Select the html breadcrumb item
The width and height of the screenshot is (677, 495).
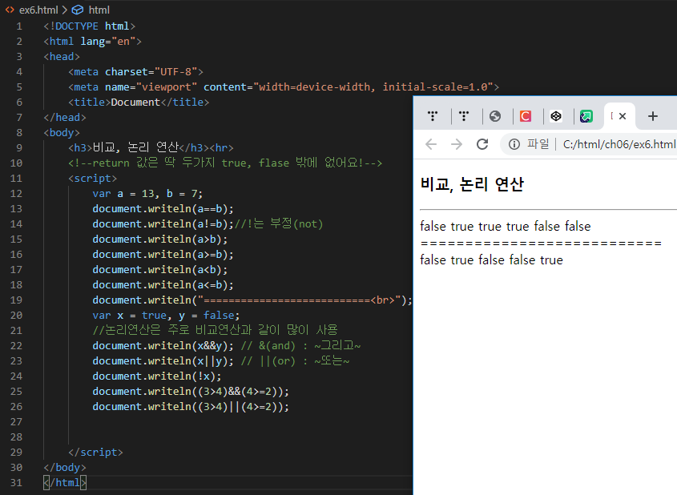click(99, 10)
